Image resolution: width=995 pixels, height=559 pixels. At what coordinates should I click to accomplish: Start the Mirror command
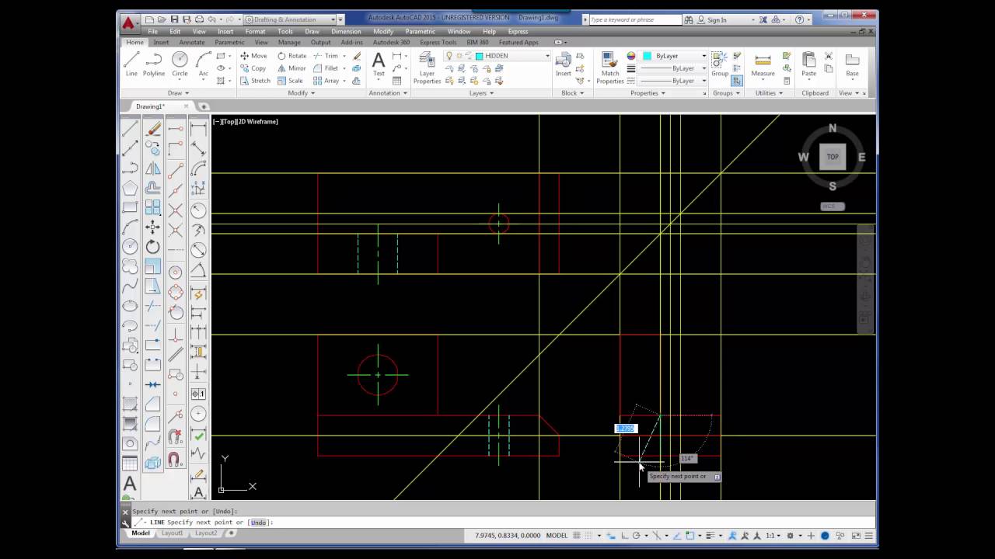pos(292,68)
